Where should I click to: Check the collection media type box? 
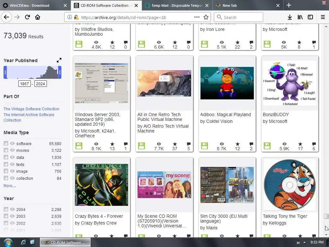click(x=6, y=178)
